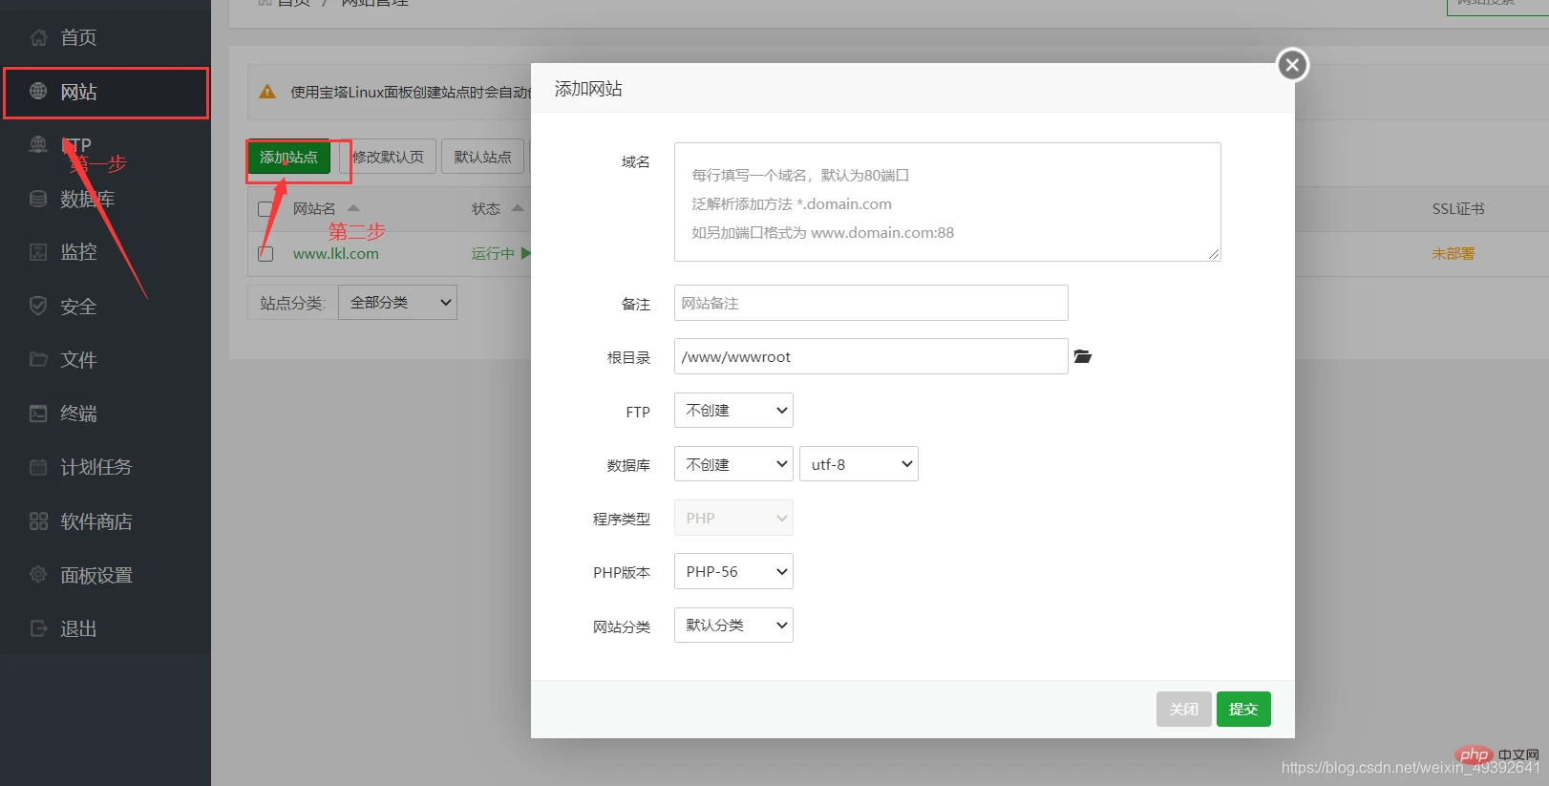Click the 添加站点 button
Viewport: 1549px width, 786px height.
288,157
